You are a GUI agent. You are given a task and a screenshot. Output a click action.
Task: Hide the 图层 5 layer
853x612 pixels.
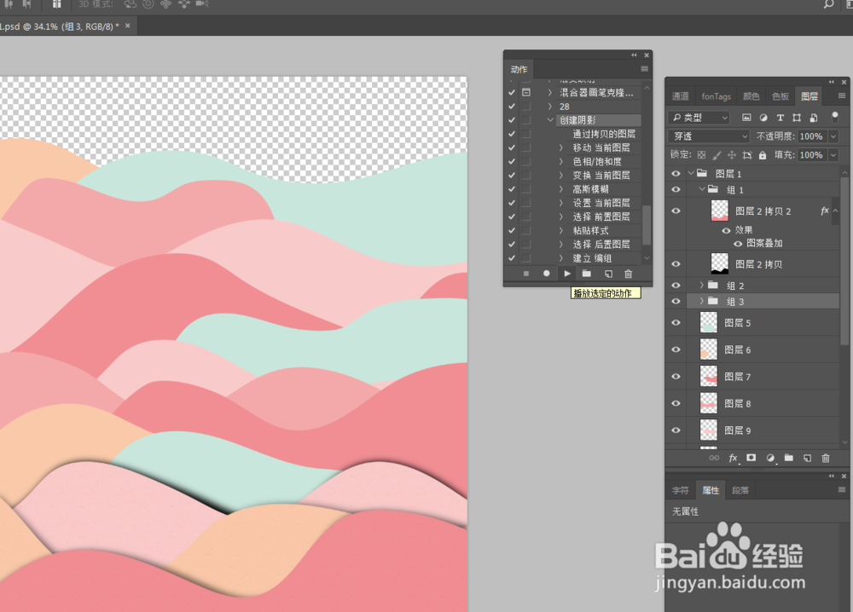point(676,322)
